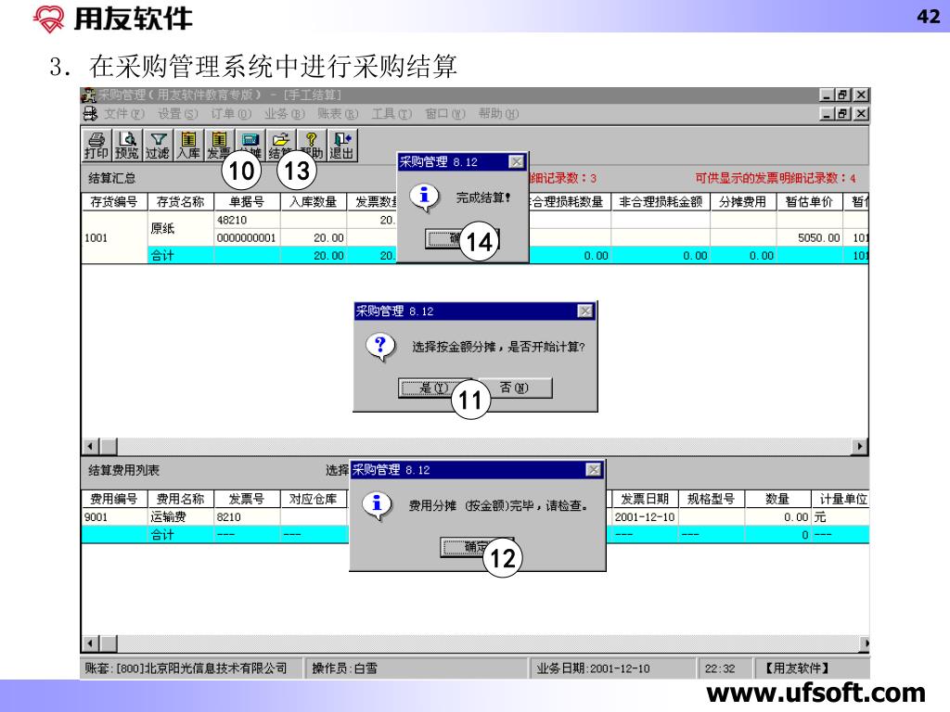The image size is (950, 712).
Task: Open the 订单(O) menu
Action: [231, 114]
